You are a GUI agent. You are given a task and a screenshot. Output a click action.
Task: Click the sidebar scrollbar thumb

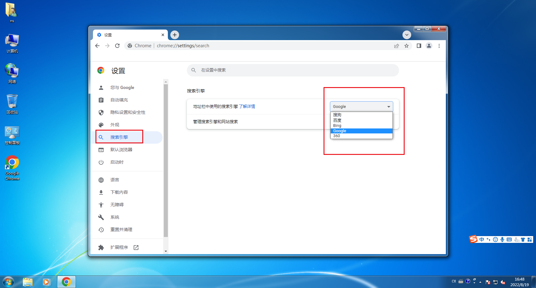(166, 160)
